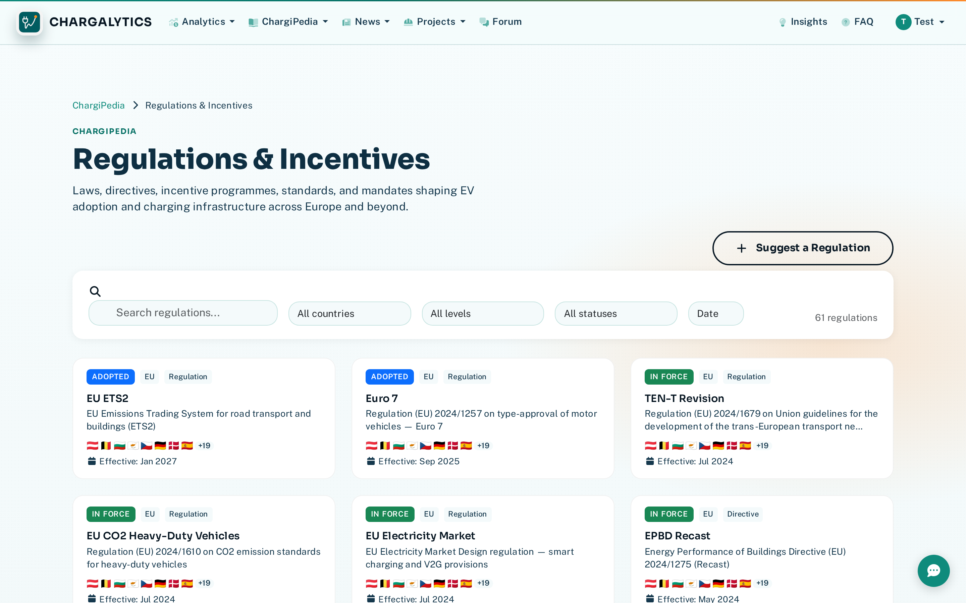Click the CHARGALYTICS brand name
This screenshot has width=966, height=603.
click(101, 22)
